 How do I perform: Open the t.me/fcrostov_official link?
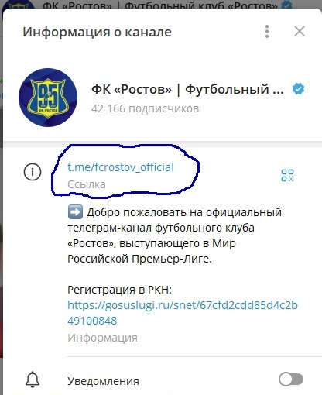click(x=121, y=167)
